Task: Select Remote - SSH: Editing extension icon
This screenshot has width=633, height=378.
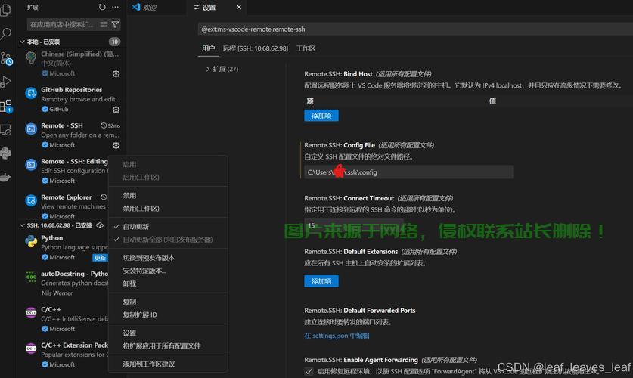Action: 31,165
